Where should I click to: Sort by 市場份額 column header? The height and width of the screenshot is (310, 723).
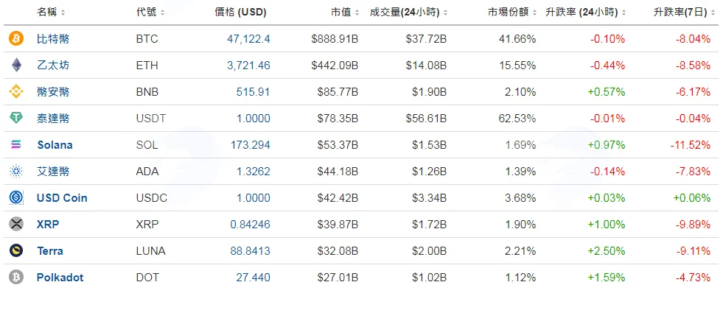tap(513, 13)
